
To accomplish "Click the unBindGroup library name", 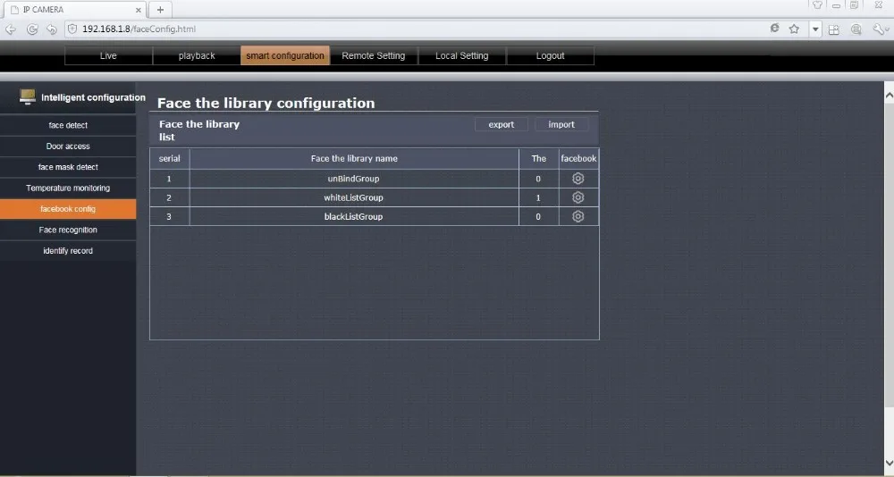I will click(x=353, y=179).
